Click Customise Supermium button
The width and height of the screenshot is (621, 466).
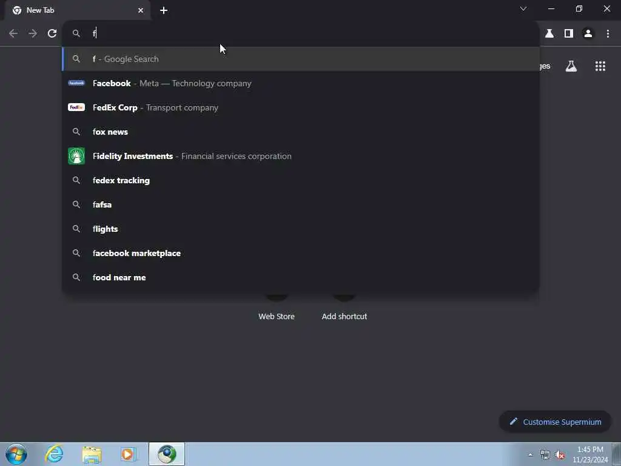(556, 422)
